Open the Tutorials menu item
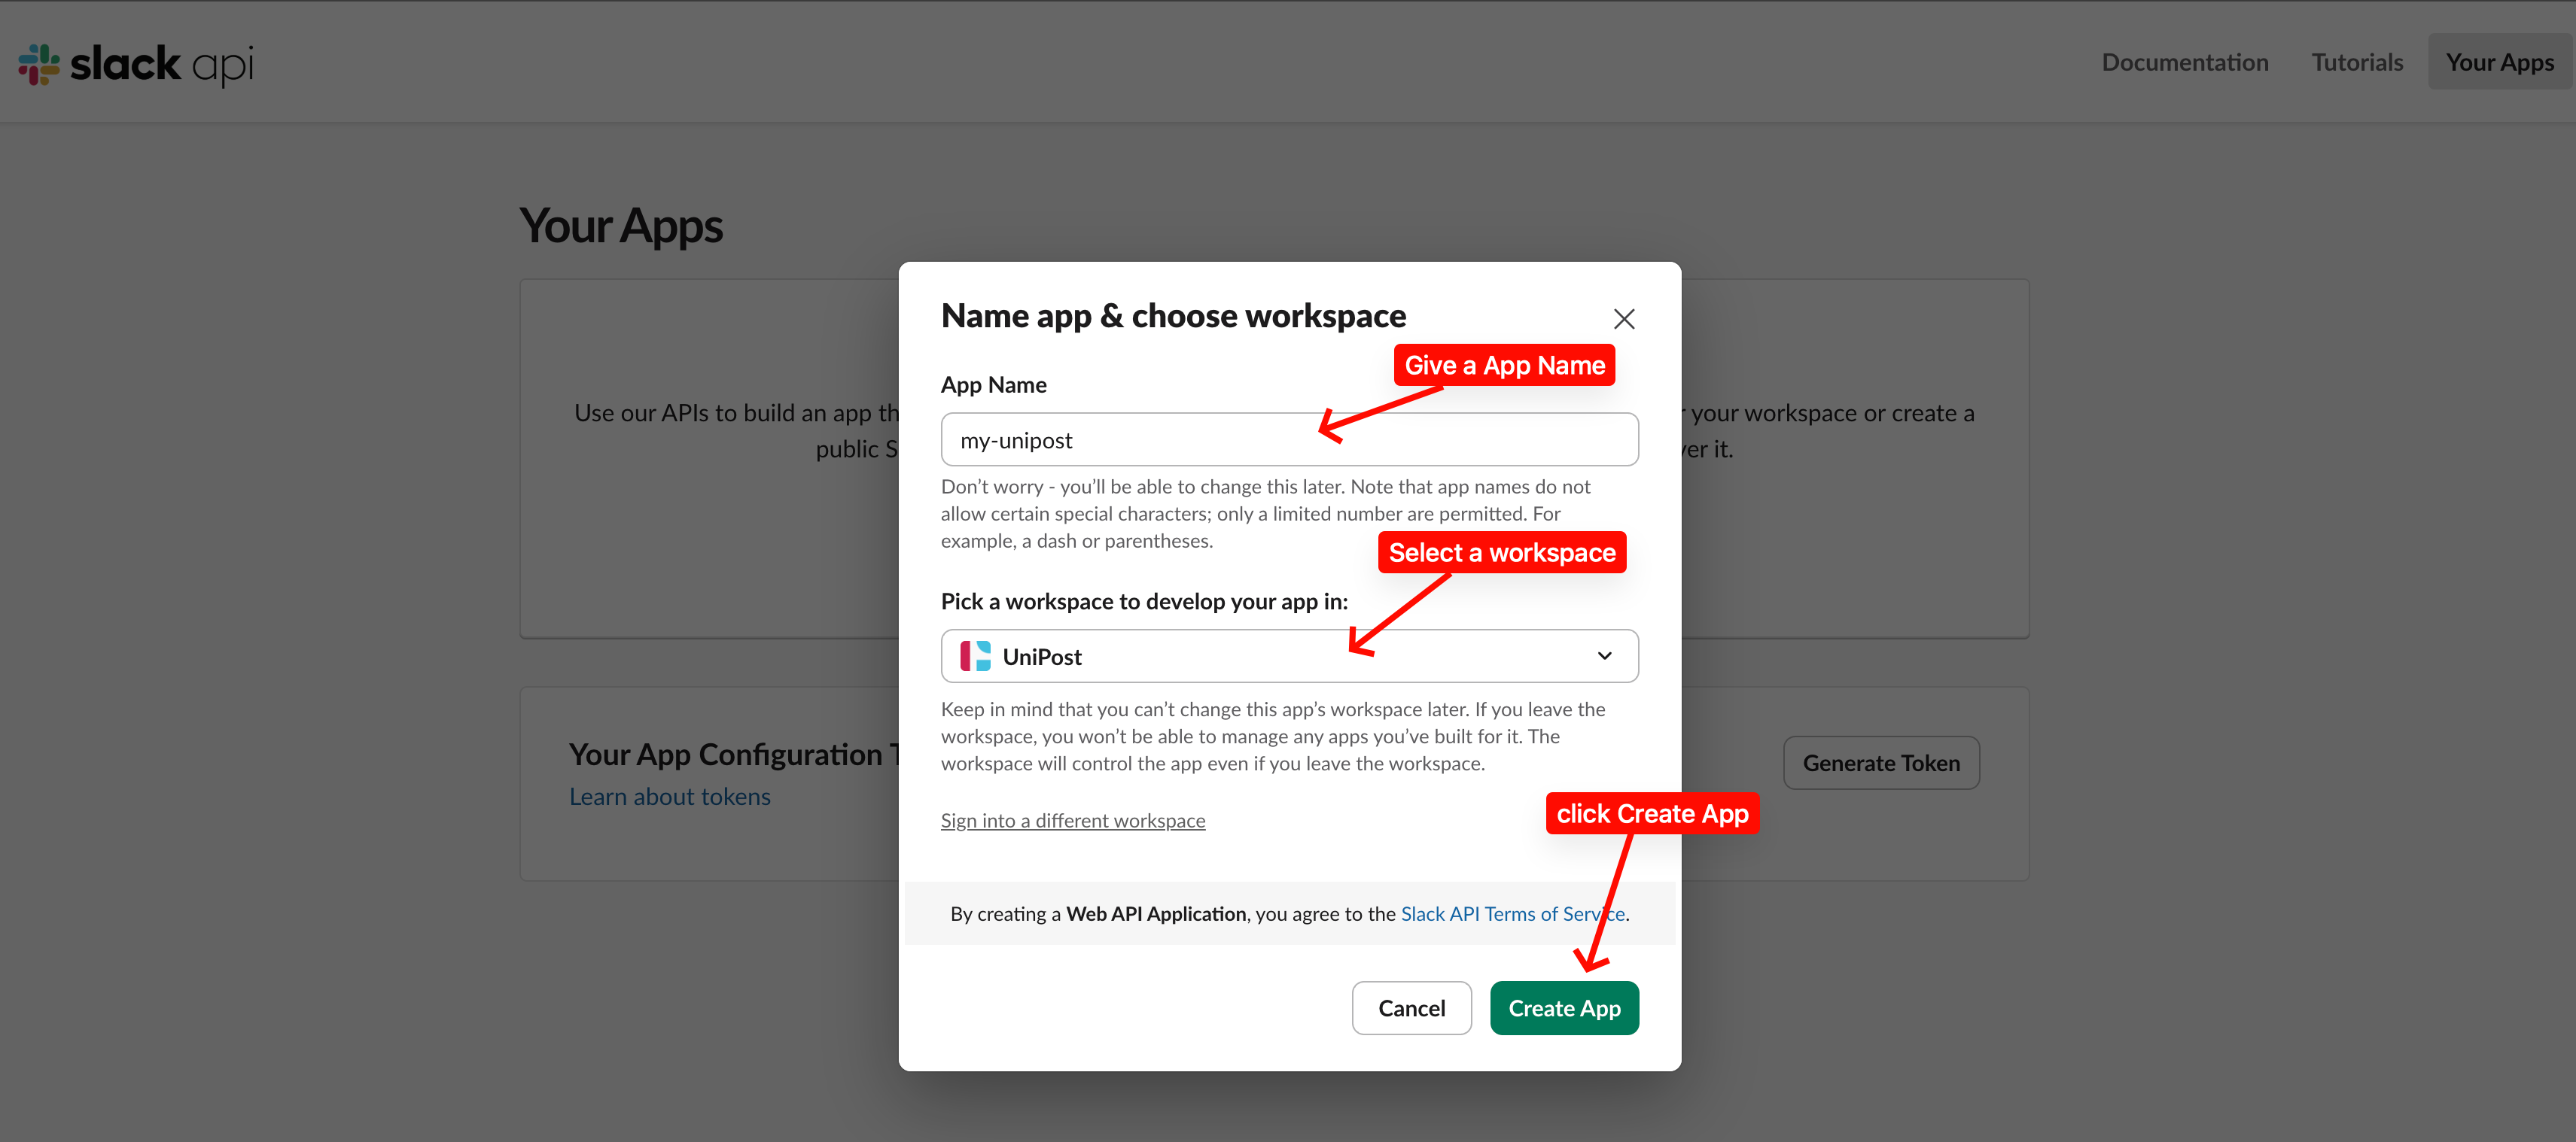The image size is (2576, 1142). (x=2357, y=62)
